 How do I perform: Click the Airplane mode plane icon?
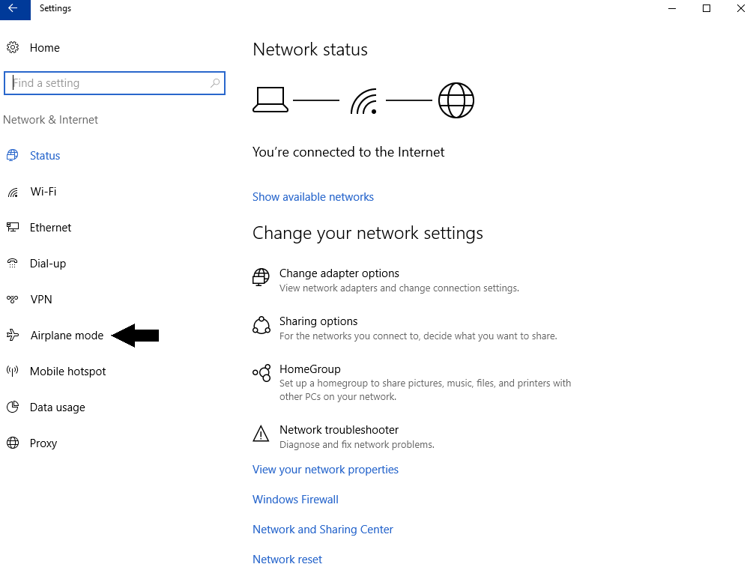(x=13, y=336)
